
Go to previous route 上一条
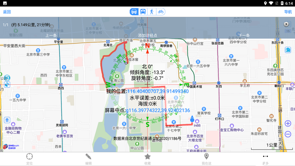51,35
